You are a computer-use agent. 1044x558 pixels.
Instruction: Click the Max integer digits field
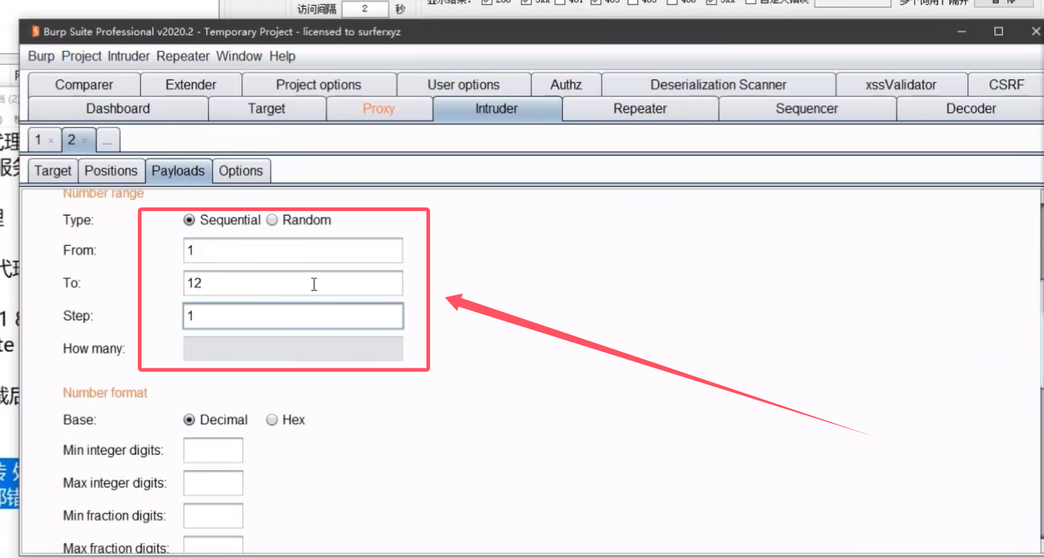(x=213, y=483)
